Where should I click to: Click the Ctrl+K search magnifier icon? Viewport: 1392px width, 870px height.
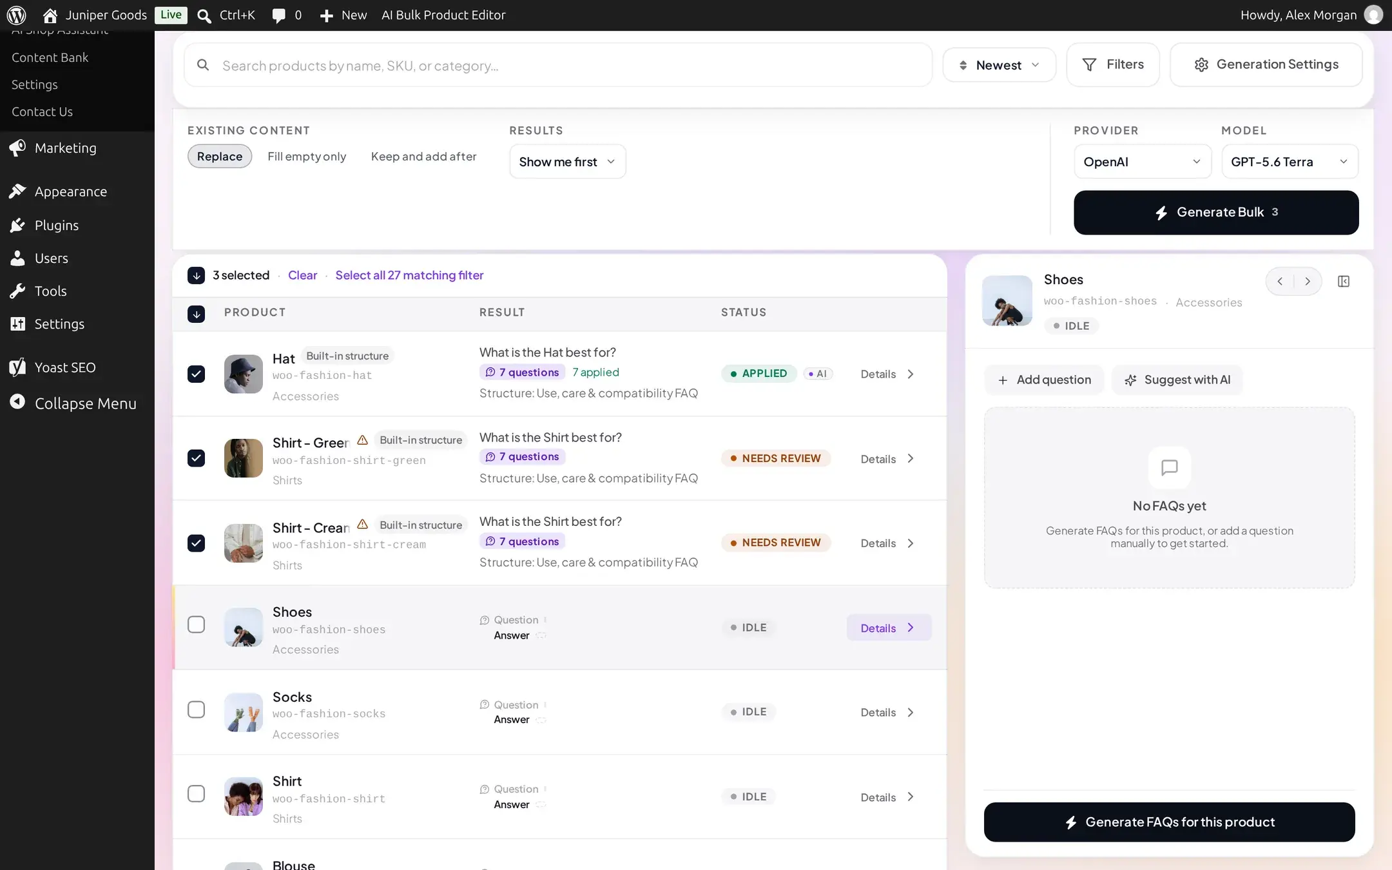click(204, 15)
